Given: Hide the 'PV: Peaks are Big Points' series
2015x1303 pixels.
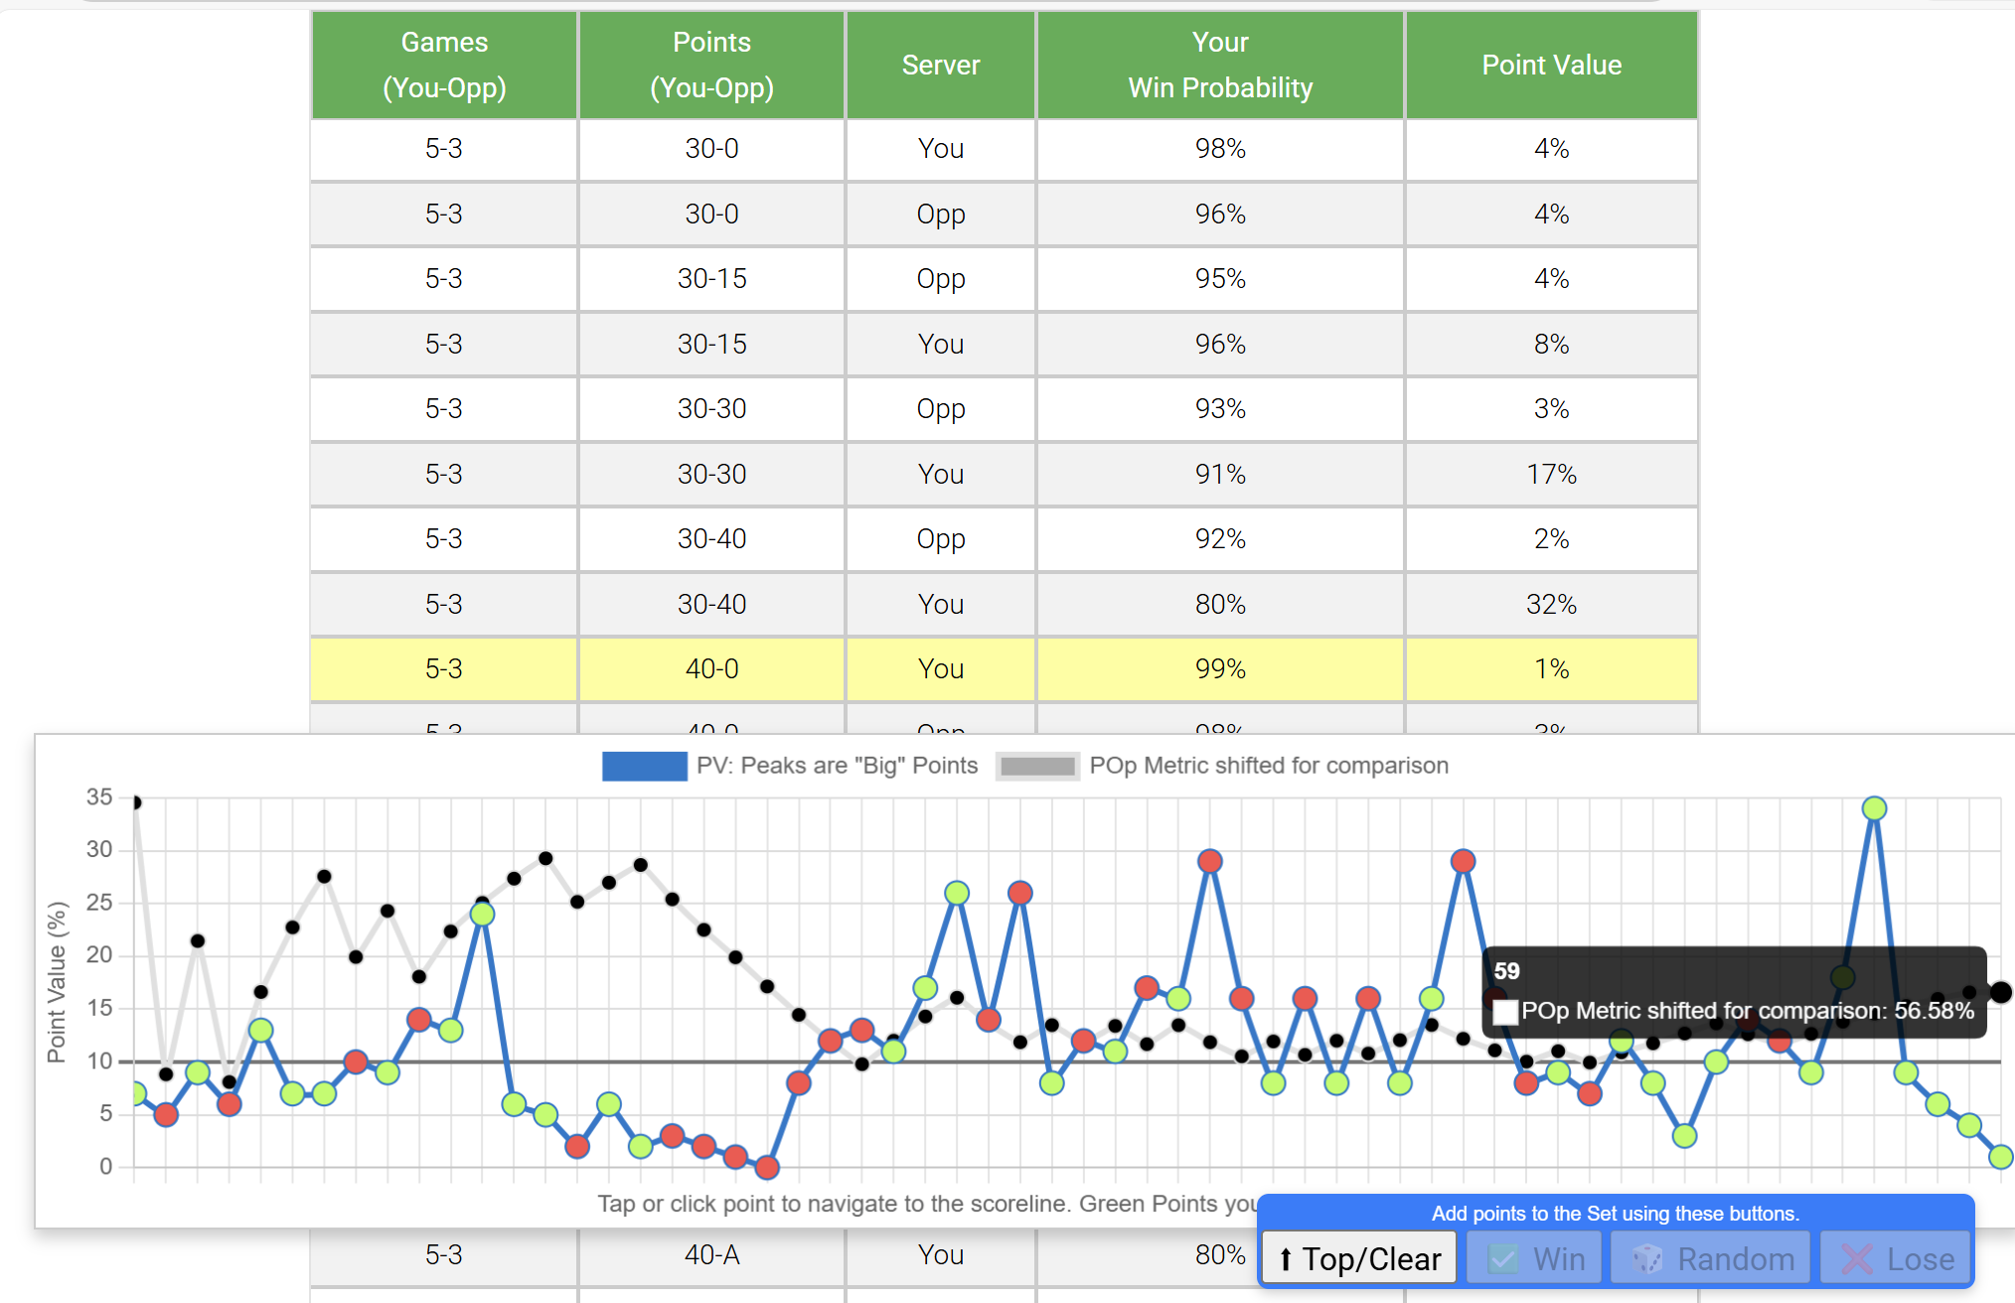Looking at the screenshot, I should click(x=837, y=766).
